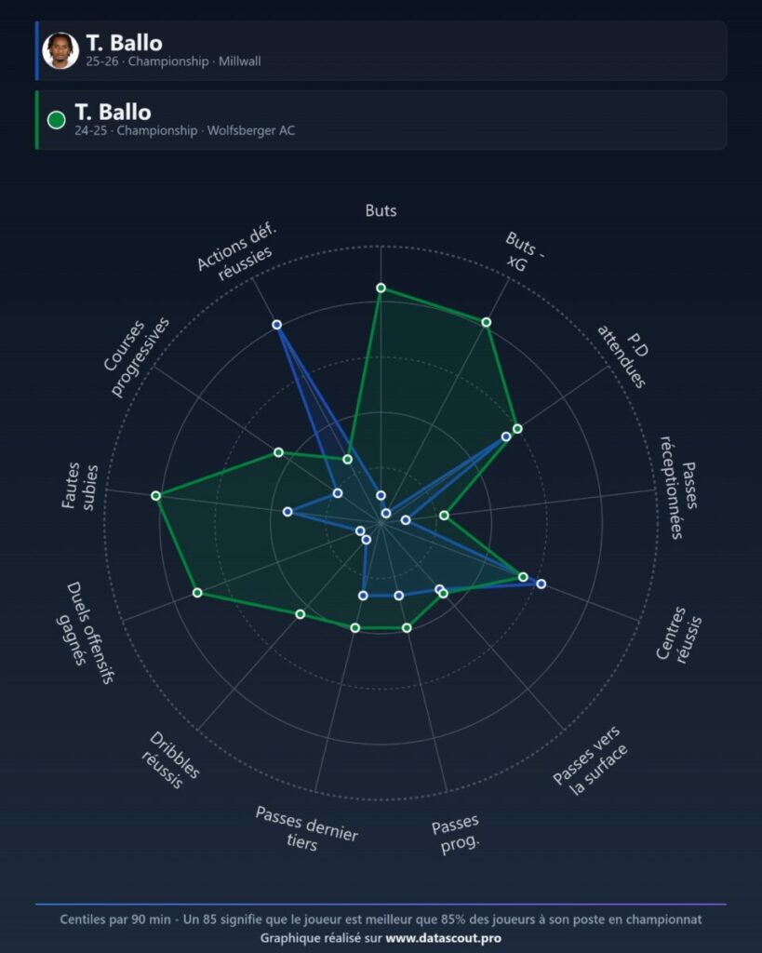Select the T. Ballo Wolfsberger AC card
Image resolution: width=762 pixels, height=953 pixels.
point(381,120)
